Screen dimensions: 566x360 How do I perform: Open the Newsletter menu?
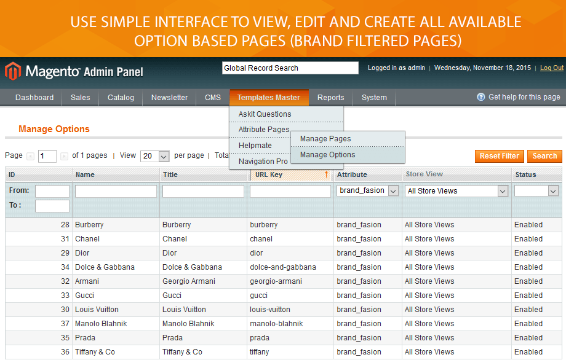click(x=169, y=98)
